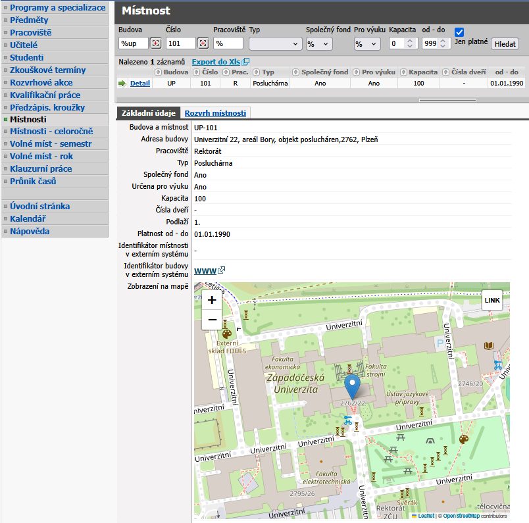The width and height of the screenshot is (529, 523).
Task: Uncheck the Jen platné checkbox
Action: click(460, 32)
